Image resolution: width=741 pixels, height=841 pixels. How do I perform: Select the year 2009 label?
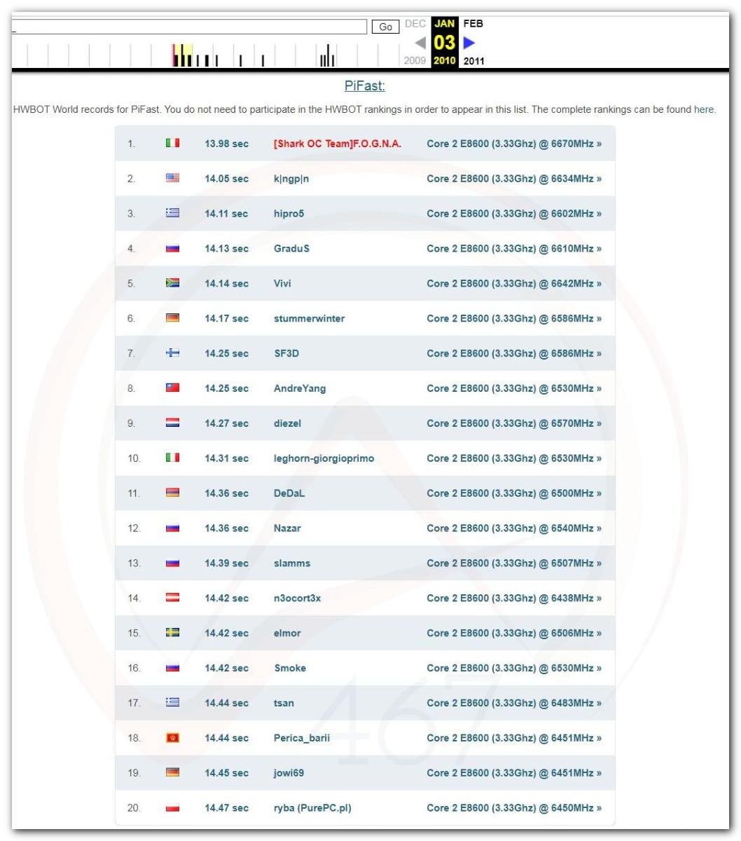click(415, 61)
